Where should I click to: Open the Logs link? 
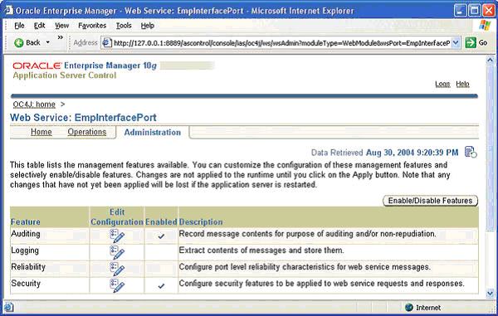442,84
